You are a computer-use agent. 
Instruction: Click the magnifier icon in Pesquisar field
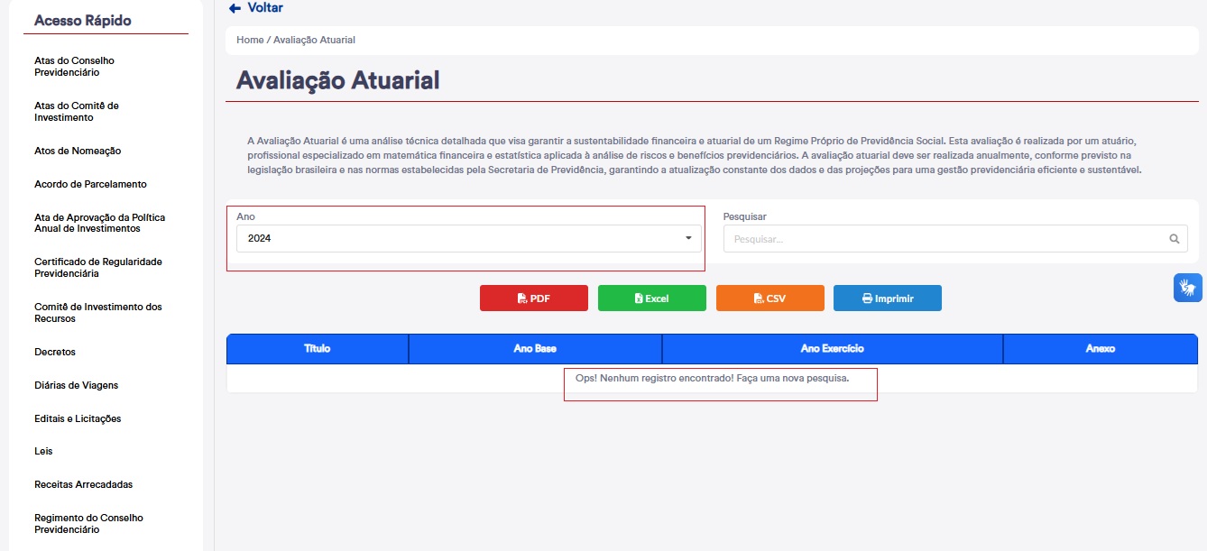click(1174, 239)
